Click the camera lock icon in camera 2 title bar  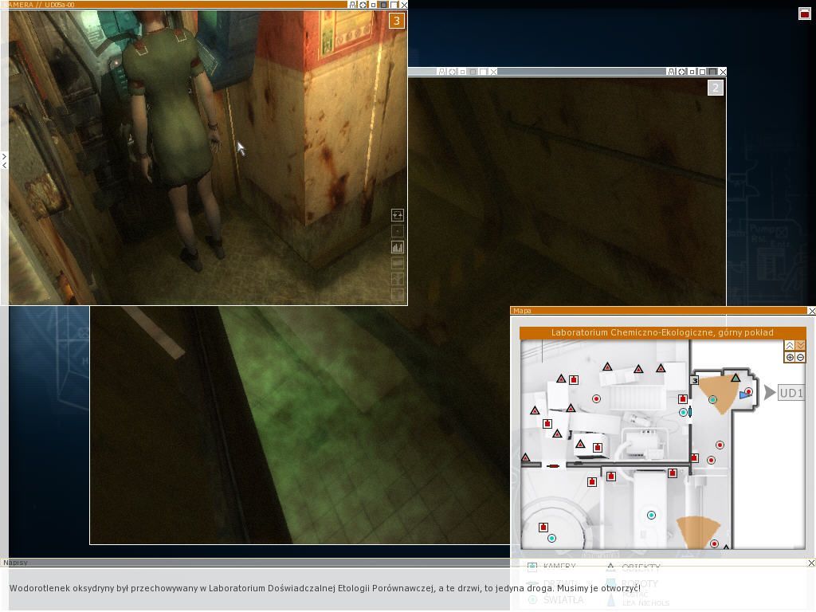[x=672, y=72]
